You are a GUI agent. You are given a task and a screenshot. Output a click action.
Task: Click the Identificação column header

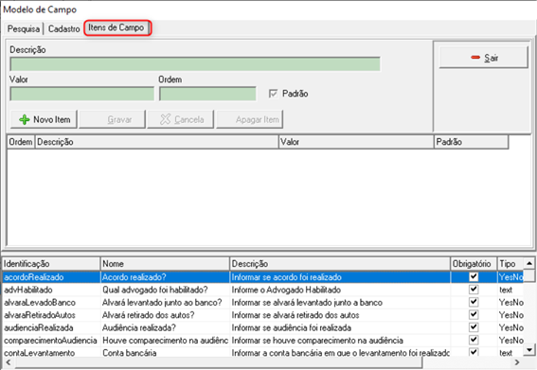tap(51, 264)
